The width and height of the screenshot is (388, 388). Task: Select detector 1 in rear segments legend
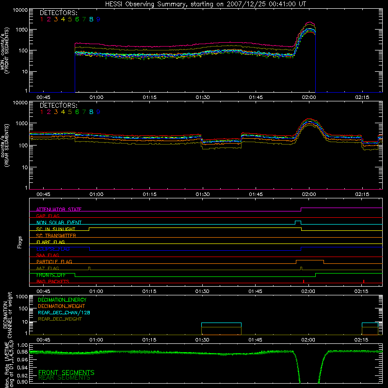pyautogui.click(x=42, y=112)
